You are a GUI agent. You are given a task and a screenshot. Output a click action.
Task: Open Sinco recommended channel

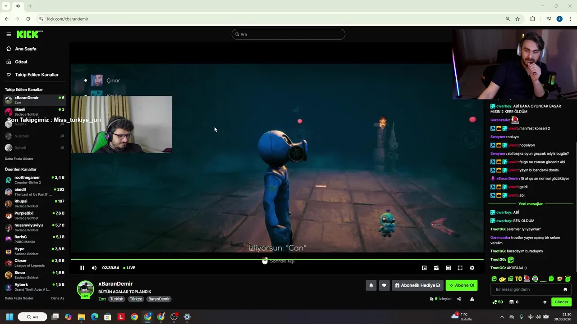coord(35,274)
